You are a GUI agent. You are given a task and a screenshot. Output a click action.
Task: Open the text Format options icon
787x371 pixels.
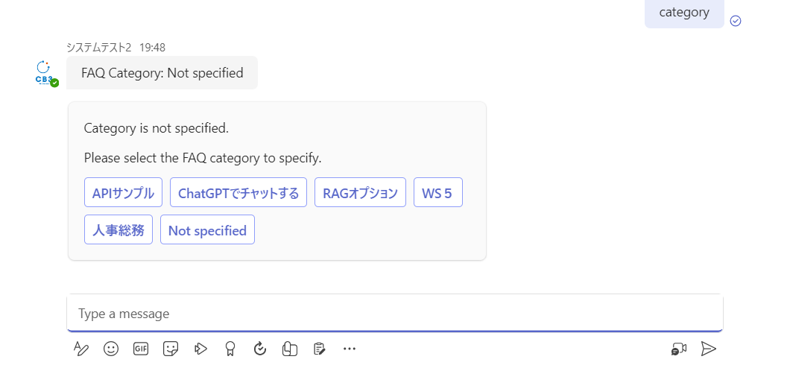(x=81, y=349)
